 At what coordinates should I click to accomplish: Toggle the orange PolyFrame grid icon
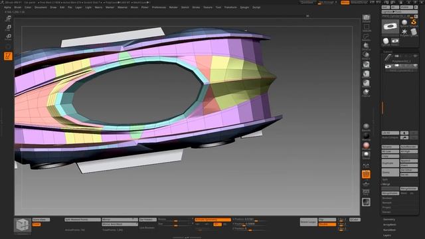tap(366, 174)
